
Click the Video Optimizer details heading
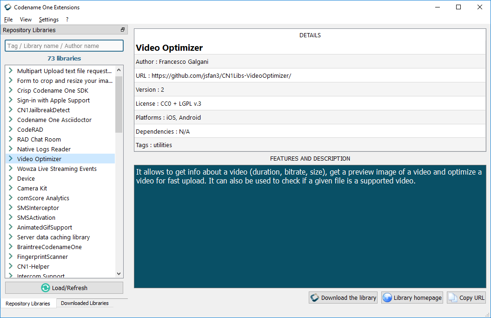coord(169,47)
